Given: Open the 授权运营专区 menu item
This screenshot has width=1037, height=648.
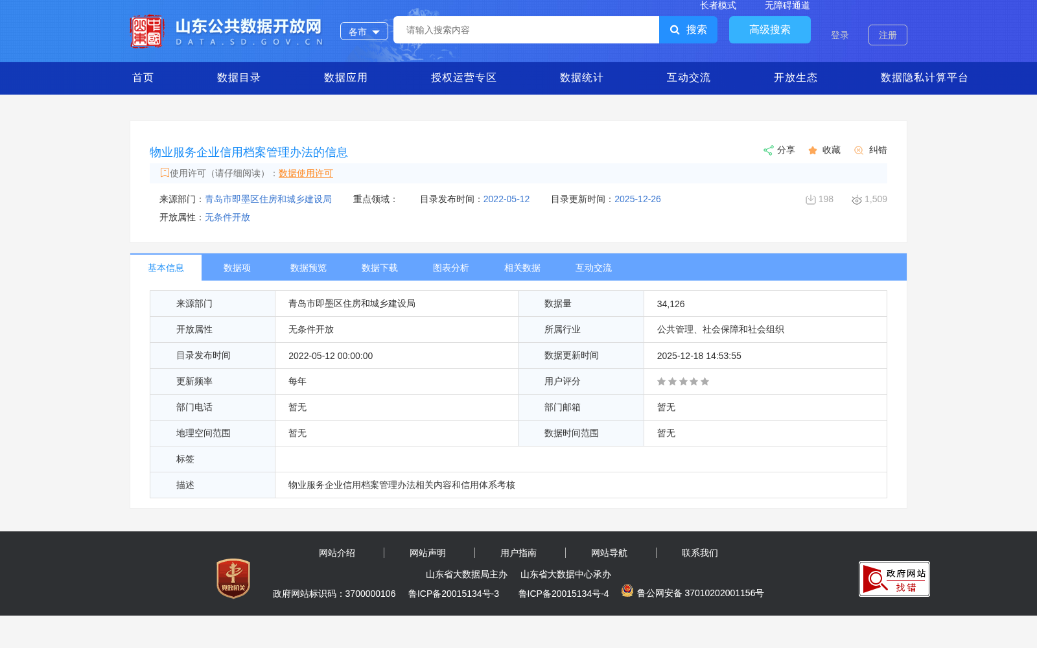Looking at the screenshot, I should [x=464, y=78].
